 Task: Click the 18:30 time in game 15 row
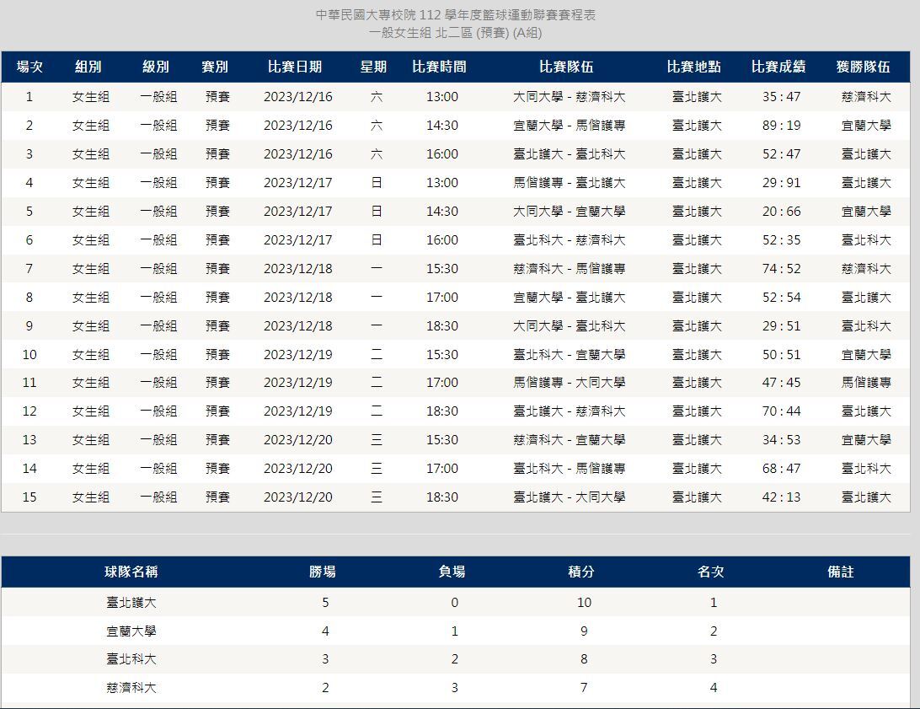click(442, 497)
